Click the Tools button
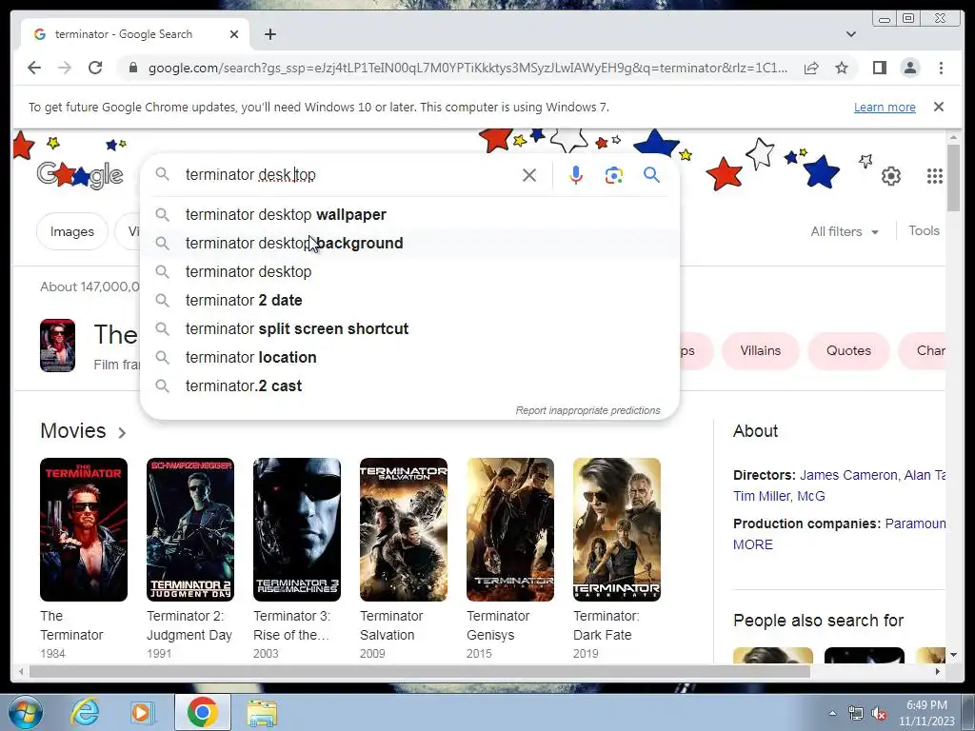975x731 pixels. pos(924,230)
